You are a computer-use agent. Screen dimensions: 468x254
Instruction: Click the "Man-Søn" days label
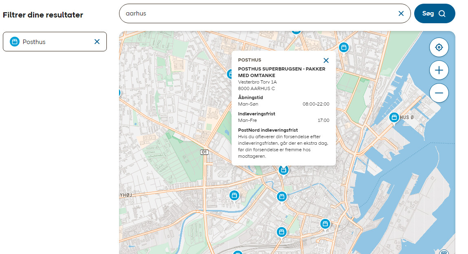[248, 104]
